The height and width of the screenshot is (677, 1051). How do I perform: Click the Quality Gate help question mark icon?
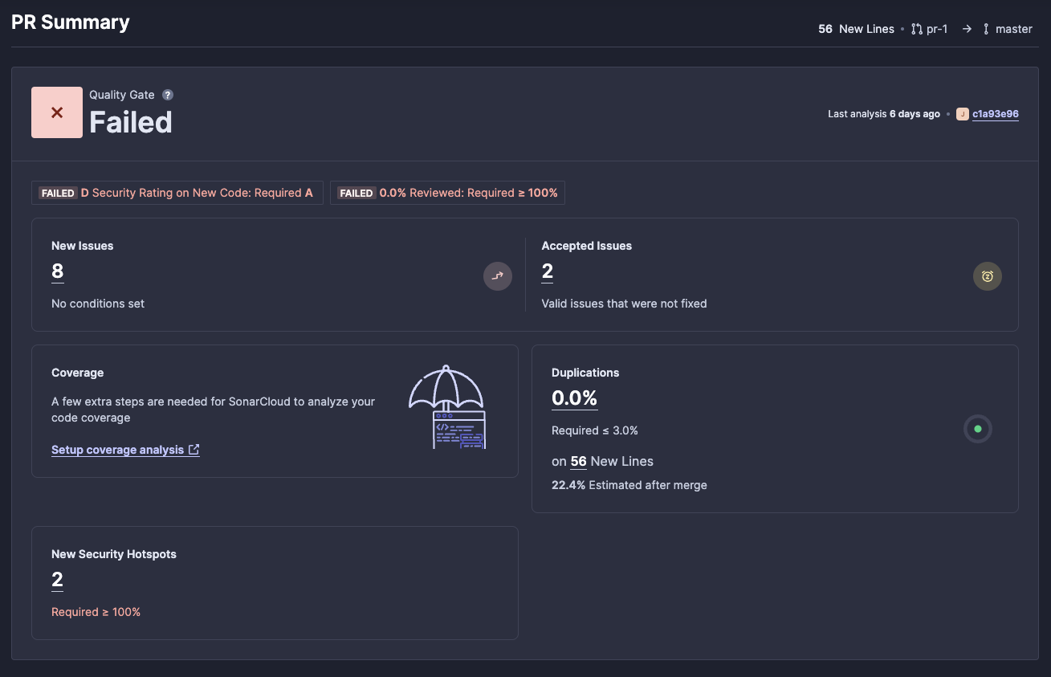tap(167, 95)
